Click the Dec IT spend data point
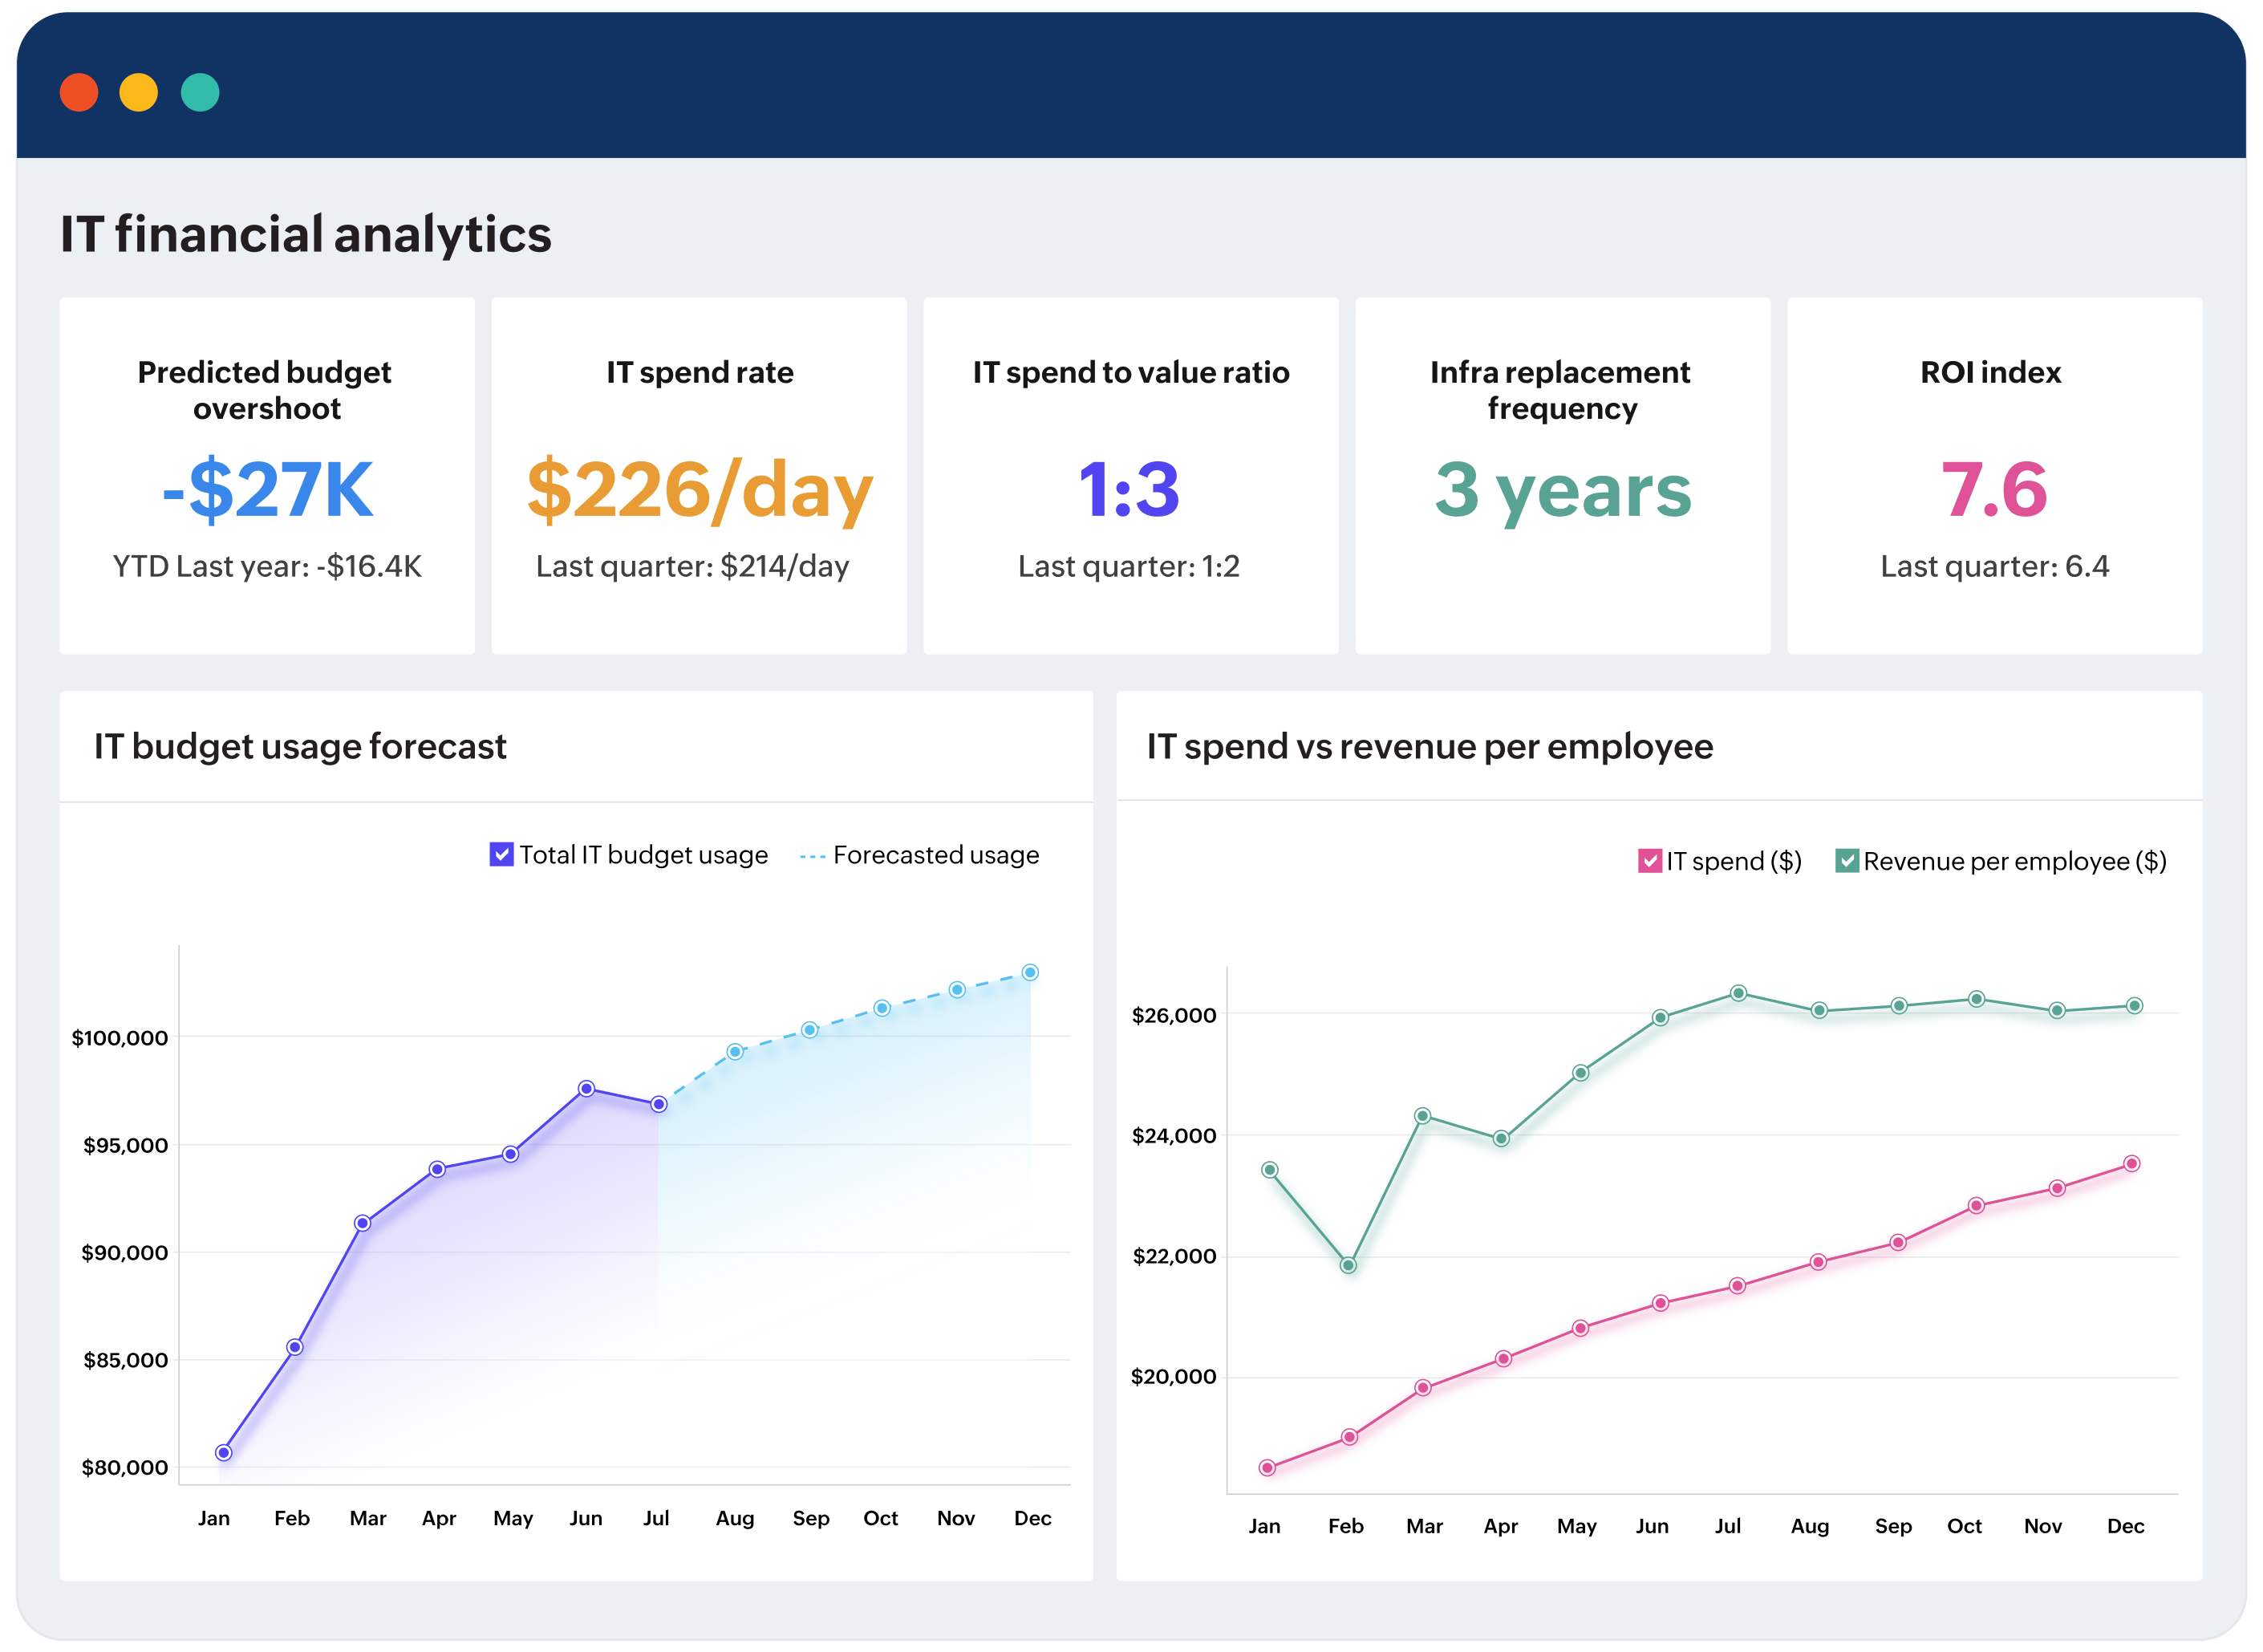 [x=2132, y=1163]
